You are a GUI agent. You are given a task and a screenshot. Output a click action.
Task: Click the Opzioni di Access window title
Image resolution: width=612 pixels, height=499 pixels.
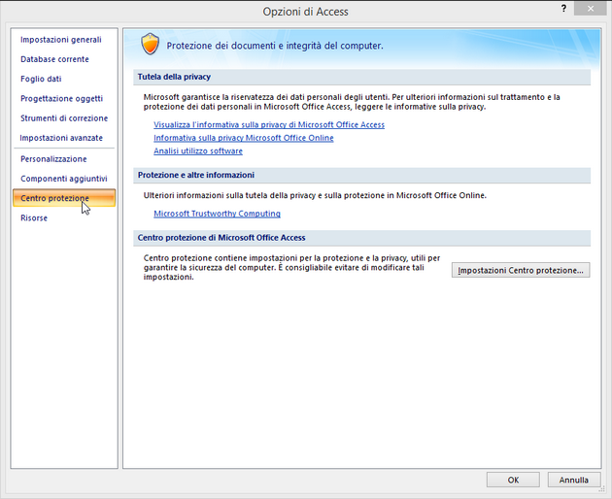[x=305, y=12]
